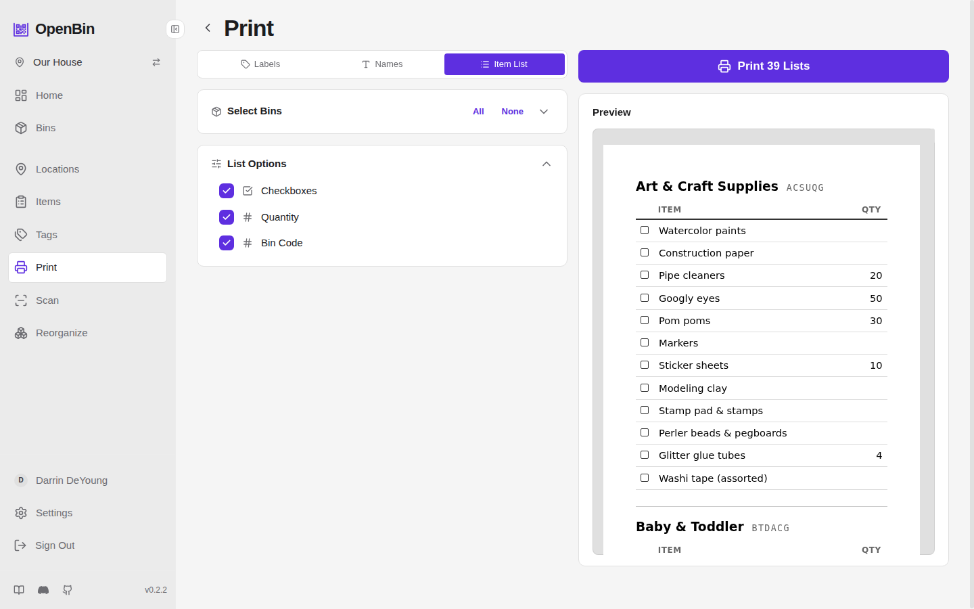Collapse the sidebar with the panel toggle
The width and height of the screenshot is (974, 609).
pyautogui.click(x=175, y=29)
